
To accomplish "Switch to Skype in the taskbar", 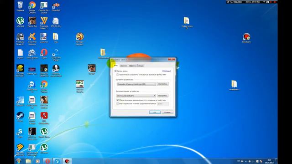I will (57, 161).
